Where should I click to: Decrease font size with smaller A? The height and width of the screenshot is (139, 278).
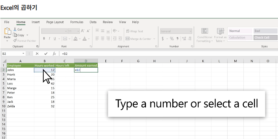(x=88, y=31)
